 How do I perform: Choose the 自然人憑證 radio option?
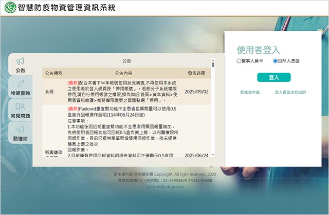[x=276, y=60]
